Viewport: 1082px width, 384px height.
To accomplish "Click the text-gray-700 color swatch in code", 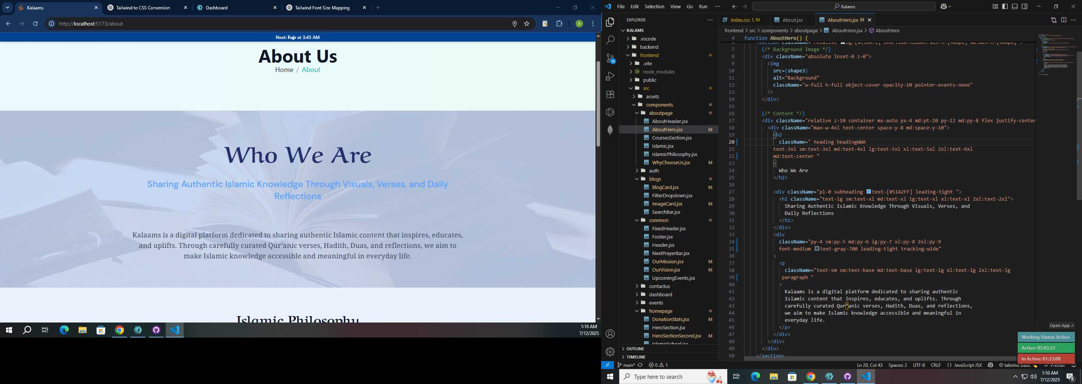I will tap(817, 249).
